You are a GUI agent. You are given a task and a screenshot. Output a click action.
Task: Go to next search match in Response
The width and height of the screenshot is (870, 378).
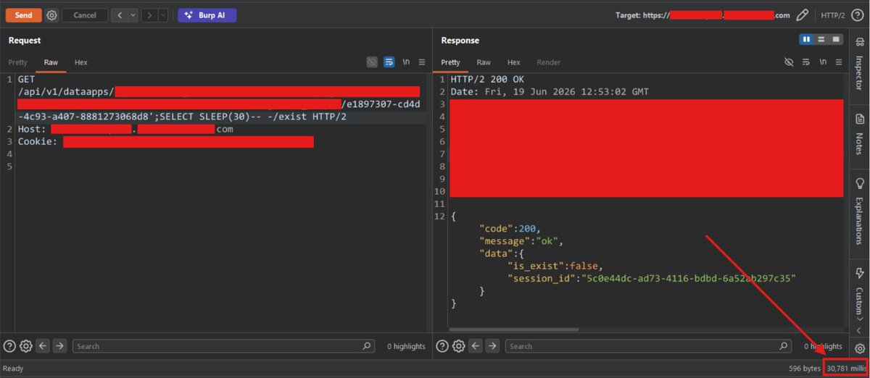point(492,346)
